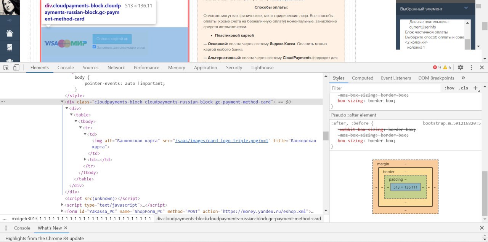This screenshot has width=488, height=242.
Task: Expand the form YaKassa_PC node
Action: point(63,211)
